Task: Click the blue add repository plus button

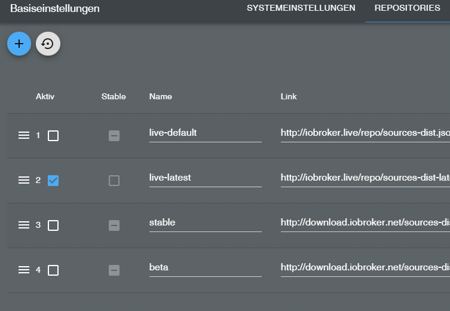Action: (x=19, y=44)
